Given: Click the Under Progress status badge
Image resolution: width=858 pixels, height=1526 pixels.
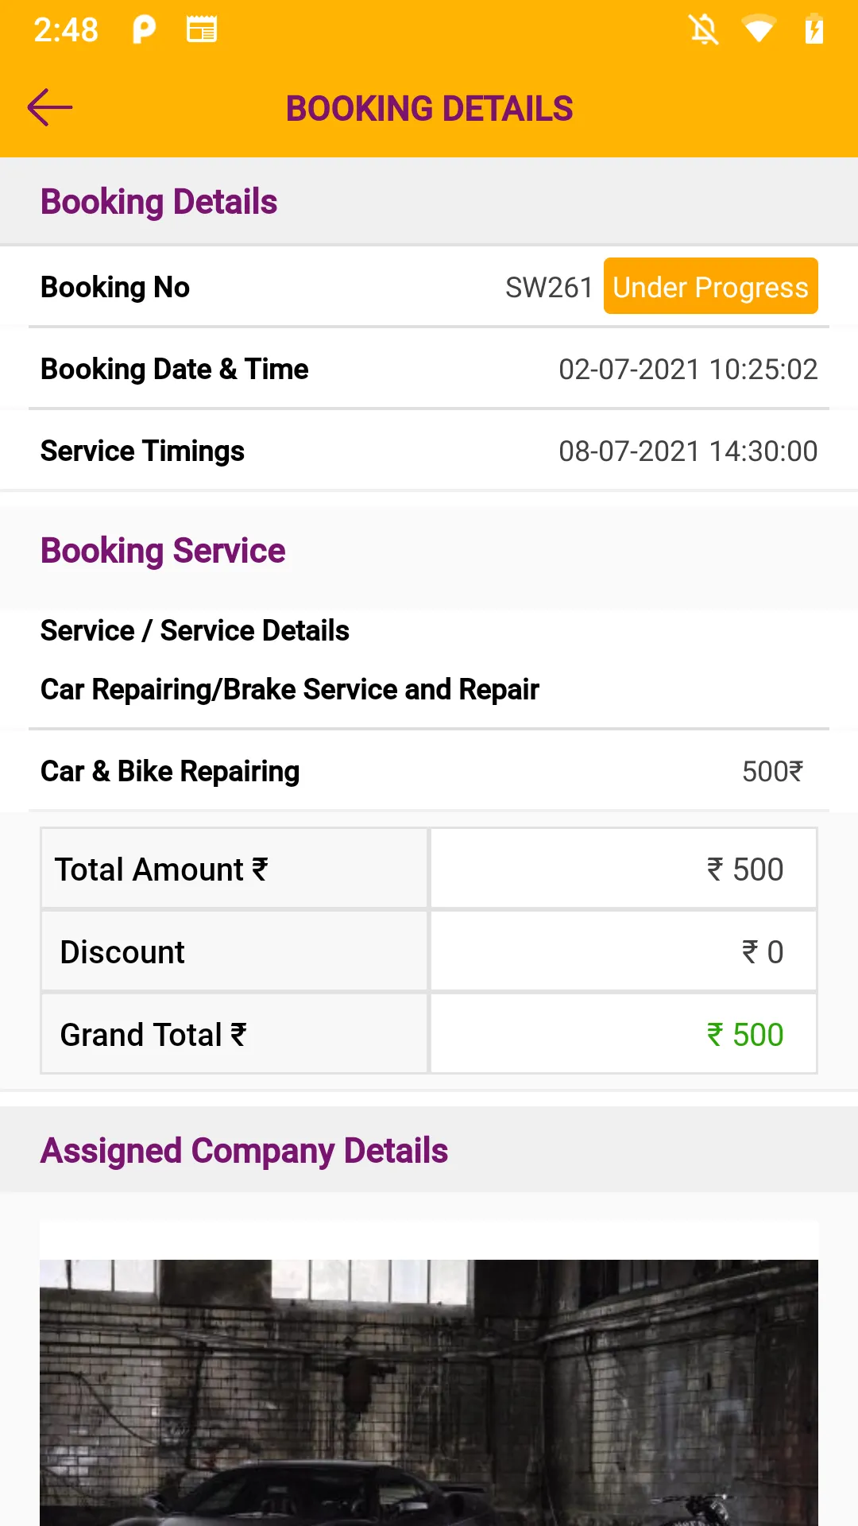Looking at the screenshot, I should tap(711, 286).
